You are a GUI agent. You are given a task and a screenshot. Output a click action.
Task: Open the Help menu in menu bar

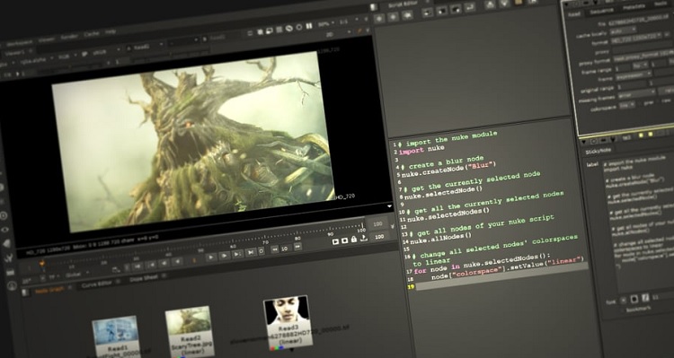(x=111, y=31)
